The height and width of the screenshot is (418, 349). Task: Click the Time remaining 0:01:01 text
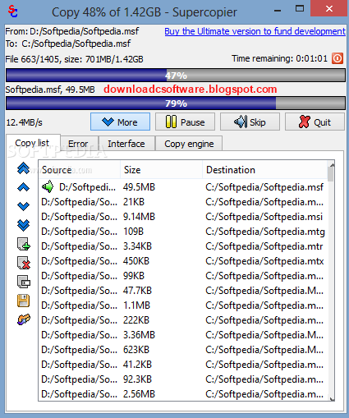pyautogui.click(x=279, y=58)
